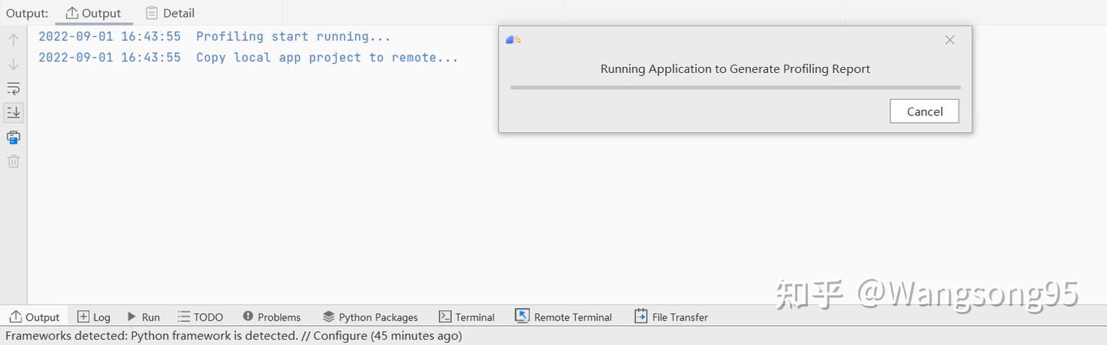Close the profiling progress dialog

[x=949, y=40]
